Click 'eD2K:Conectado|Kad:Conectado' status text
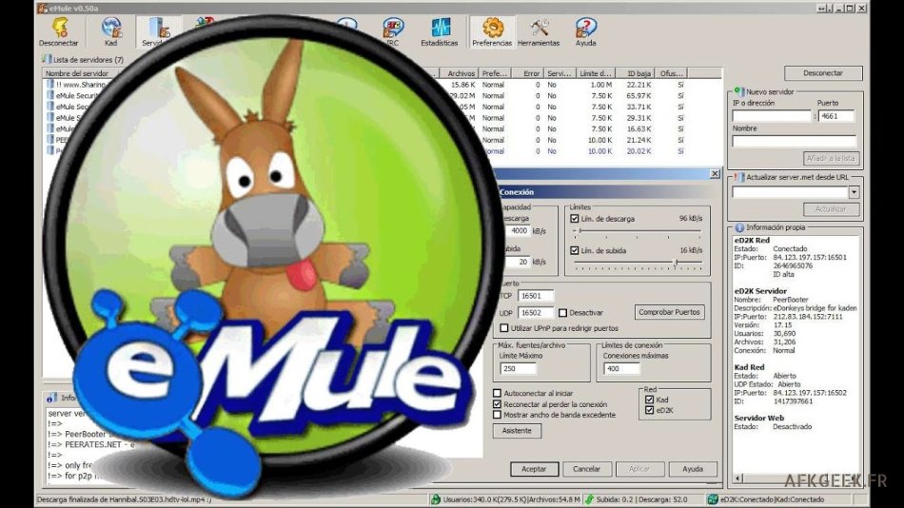Viewport: 904px width, 508px height. tap(772, 500)
